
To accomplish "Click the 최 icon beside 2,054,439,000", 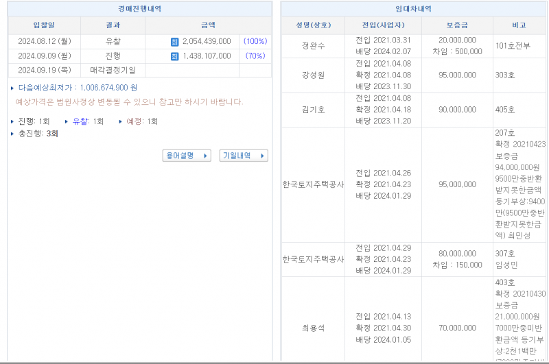I will [174, 42].
